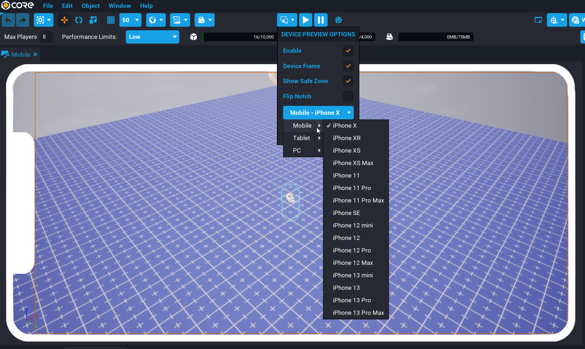Launch multiplayer preview mode icon
Viewport: 585px width, 349px height.
point(338,20)
